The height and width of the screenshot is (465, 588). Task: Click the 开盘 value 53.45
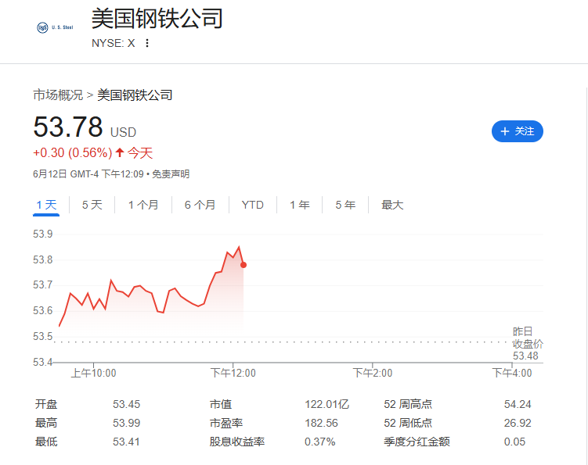(x=126, y=404)
